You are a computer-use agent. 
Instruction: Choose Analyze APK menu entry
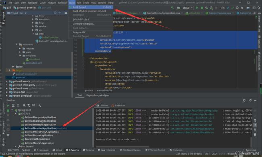91,32
